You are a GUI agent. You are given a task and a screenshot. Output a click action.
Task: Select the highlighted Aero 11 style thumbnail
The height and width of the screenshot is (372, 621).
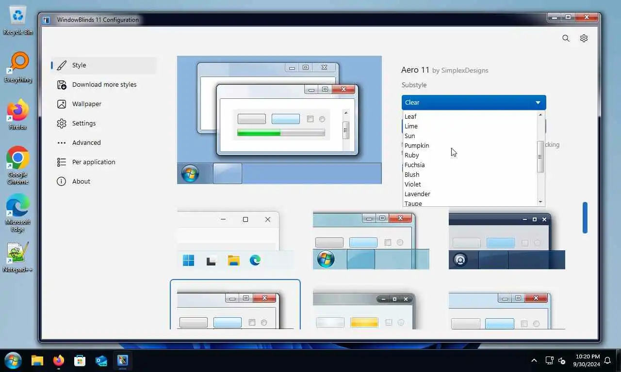[235, 305]
